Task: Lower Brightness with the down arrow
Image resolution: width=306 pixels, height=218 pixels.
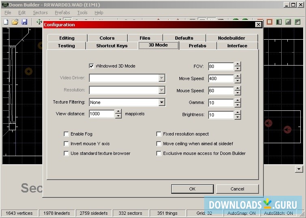Action: tap(237, 117)
